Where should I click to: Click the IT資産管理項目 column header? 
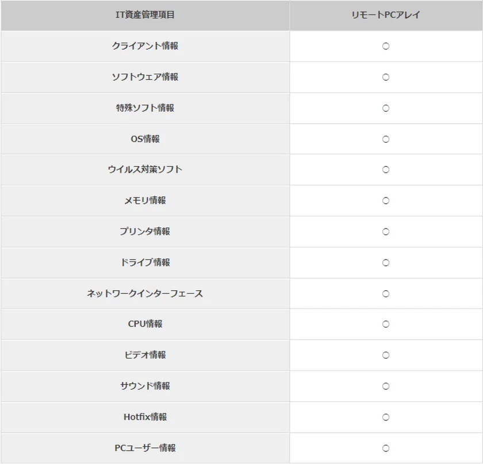145,15
